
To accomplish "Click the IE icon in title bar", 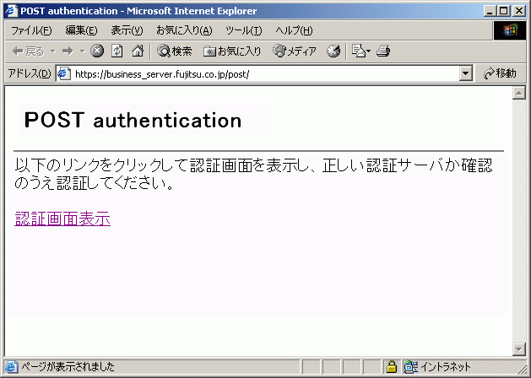I will pyautogui.click(x=11, y=11).
